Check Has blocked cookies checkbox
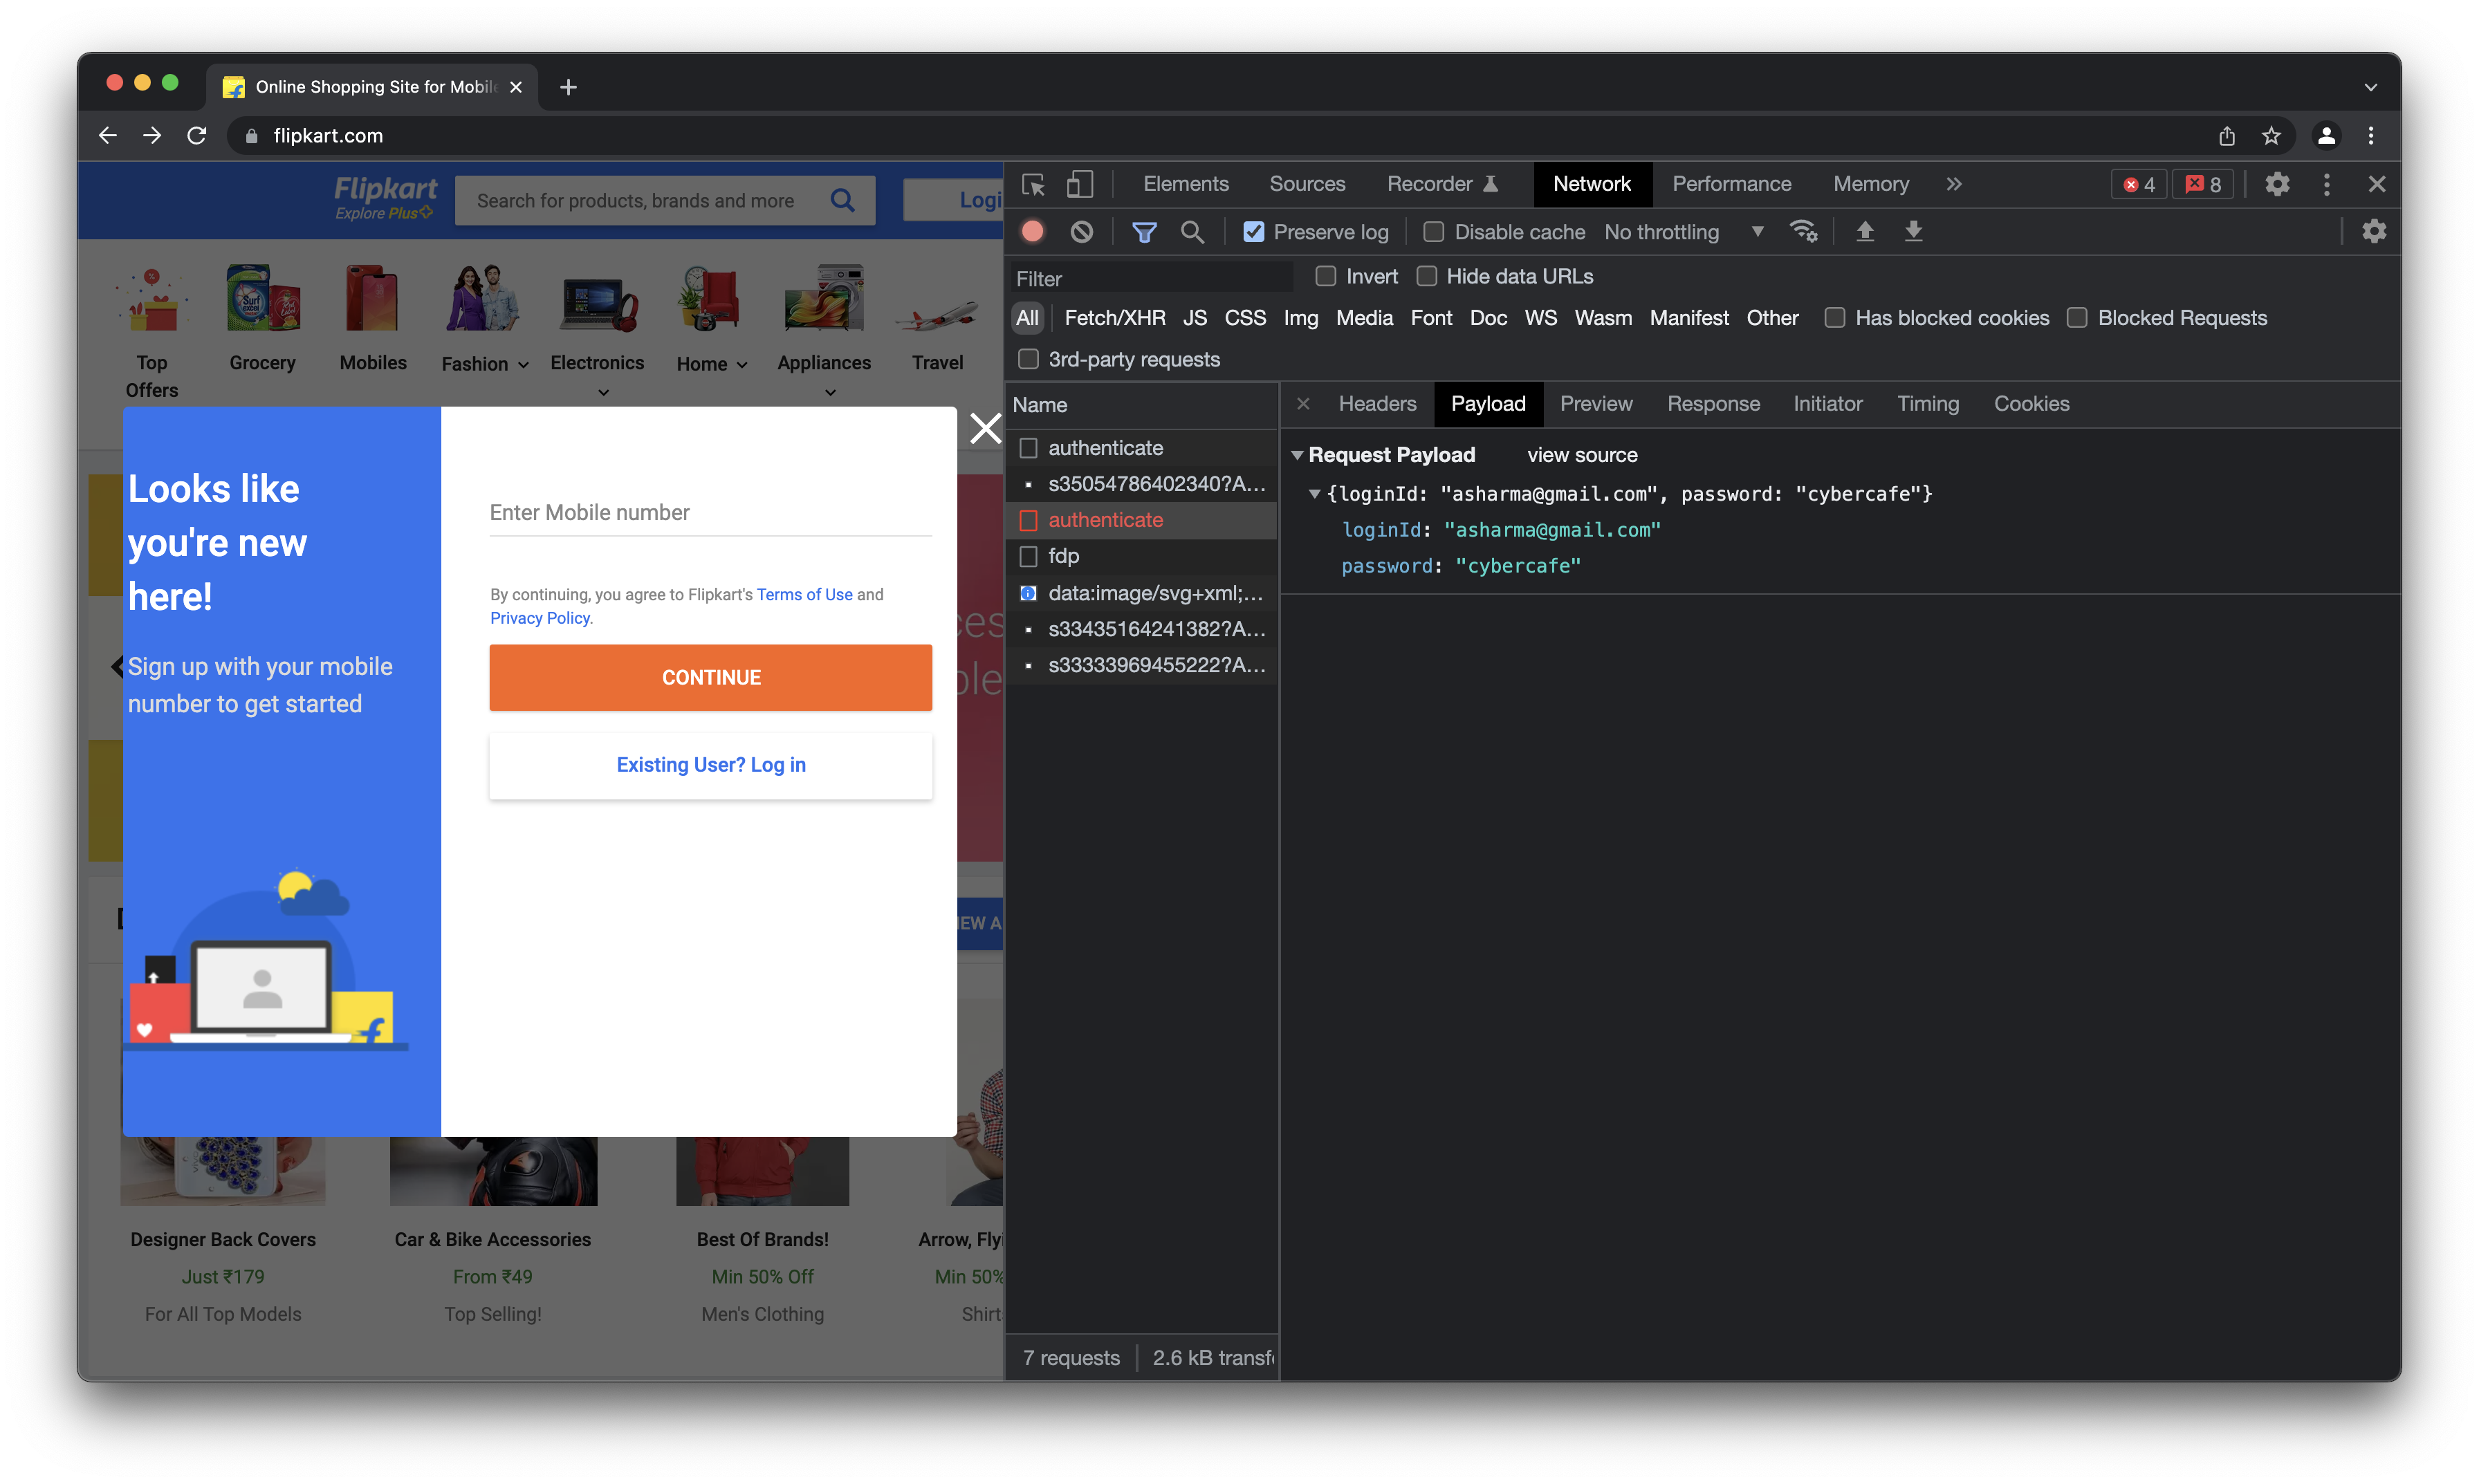Screen dimensions: 2479x1484 1834,318
